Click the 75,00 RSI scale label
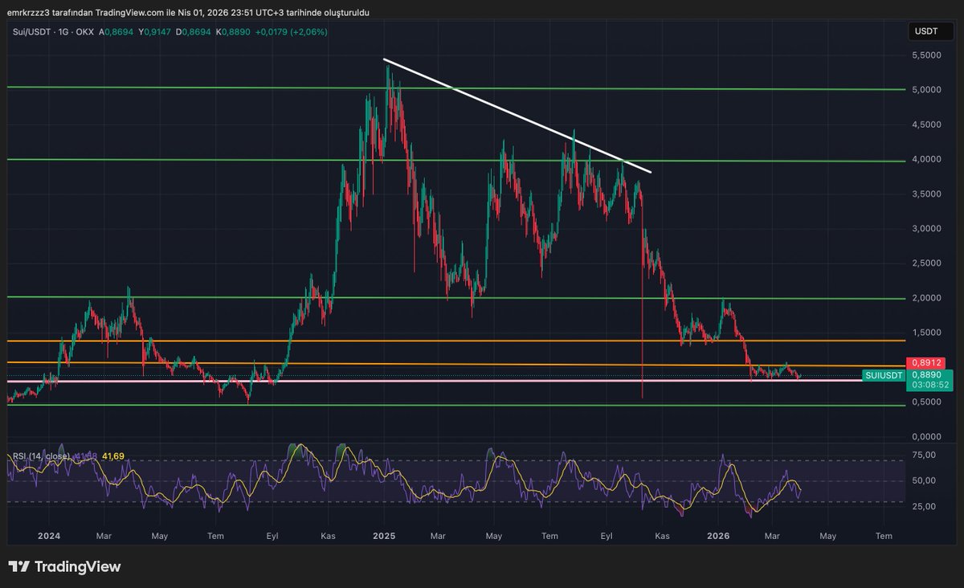 (x=925, y=455)
